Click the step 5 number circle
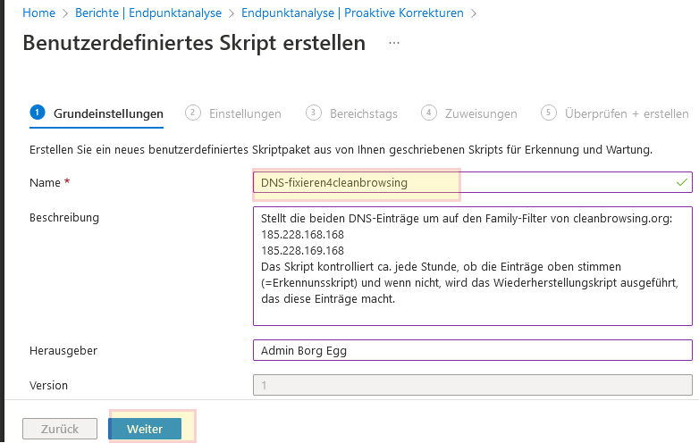Screen dimensions: 699x443 coord(549,113)
